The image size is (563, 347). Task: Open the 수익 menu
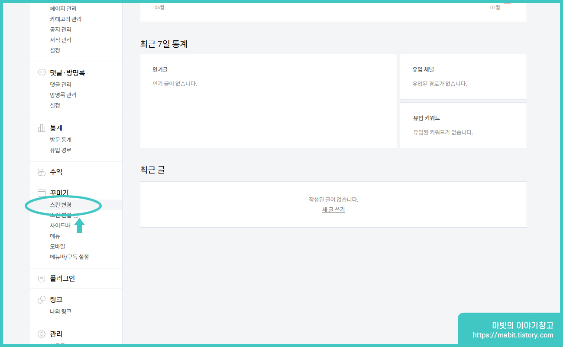(56, 172)
